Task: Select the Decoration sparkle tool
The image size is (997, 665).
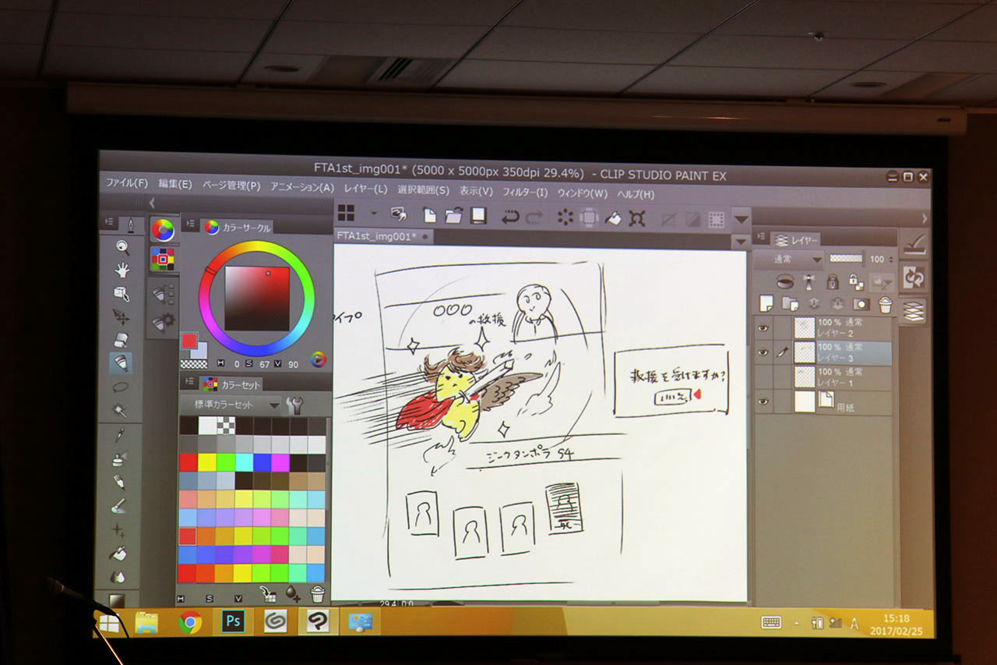Action: pos(118,530)
